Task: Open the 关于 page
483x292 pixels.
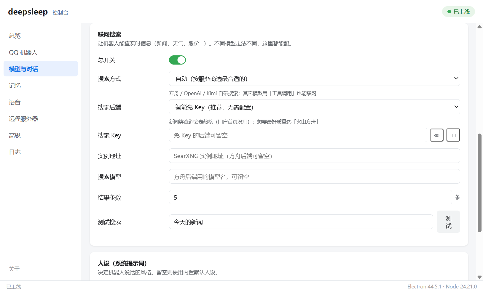Action: pos(14,269)
